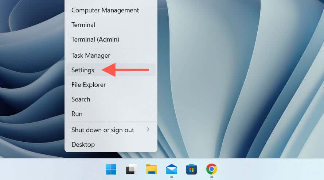This screenshot has height=180, width=324.
Task: Open Task View from the taskbar
Action: [131, 169]
